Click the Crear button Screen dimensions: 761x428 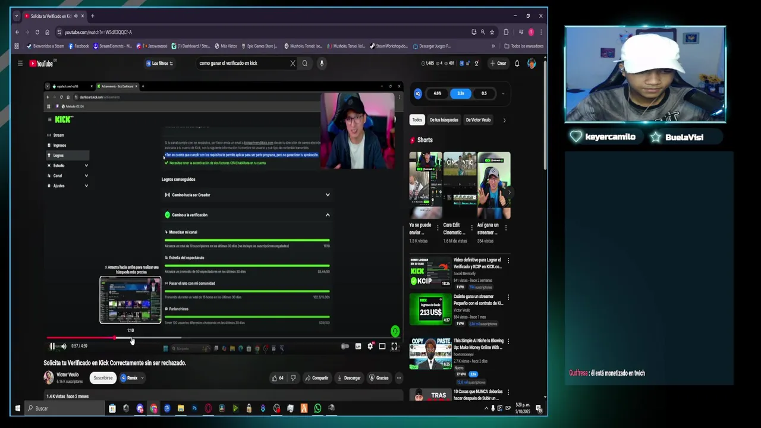[498, 63]
